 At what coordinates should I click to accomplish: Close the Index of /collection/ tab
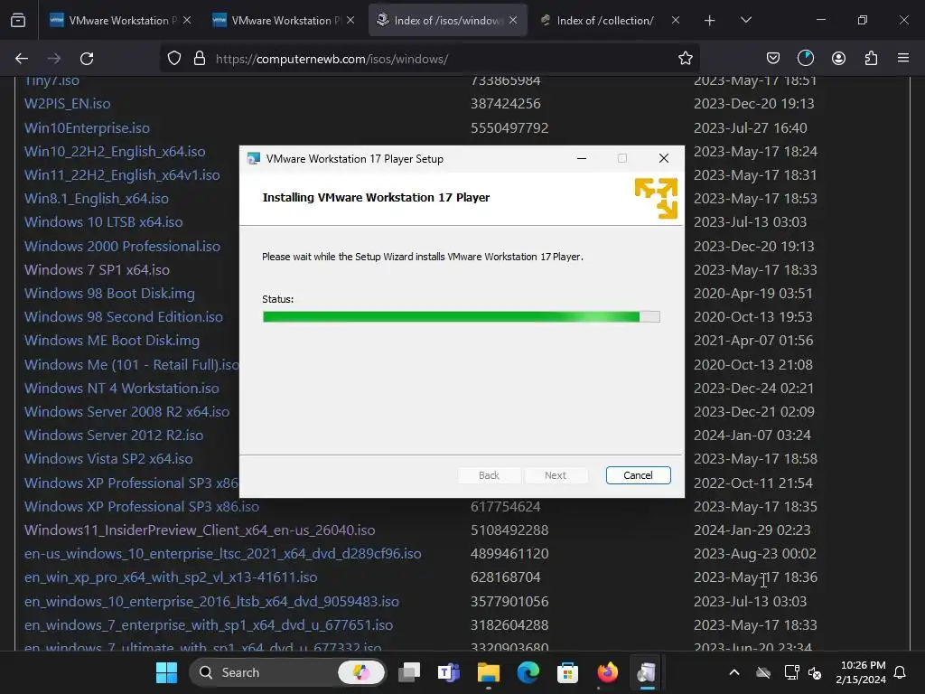click(x=676, y=20)
